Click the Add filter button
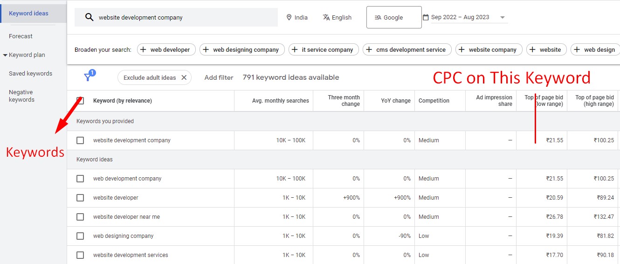620x264 pixels. tap(219, 78)
